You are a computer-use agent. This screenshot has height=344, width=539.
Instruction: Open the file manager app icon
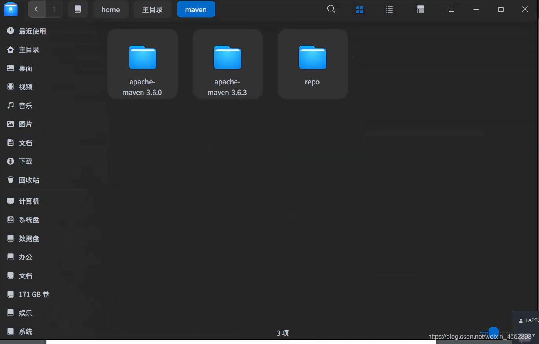point(11,9)
